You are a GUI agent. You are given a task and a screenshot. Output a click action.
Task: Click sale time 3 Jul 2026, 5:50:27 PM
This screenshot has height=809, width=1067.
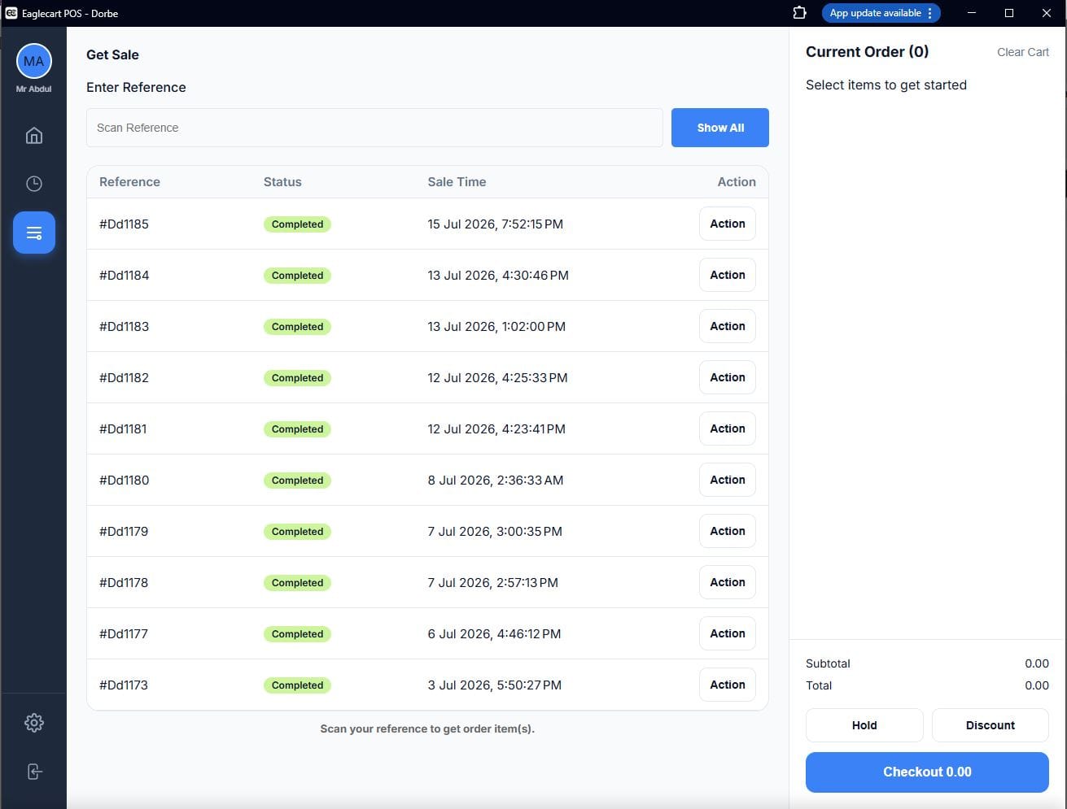click(494, 685)
